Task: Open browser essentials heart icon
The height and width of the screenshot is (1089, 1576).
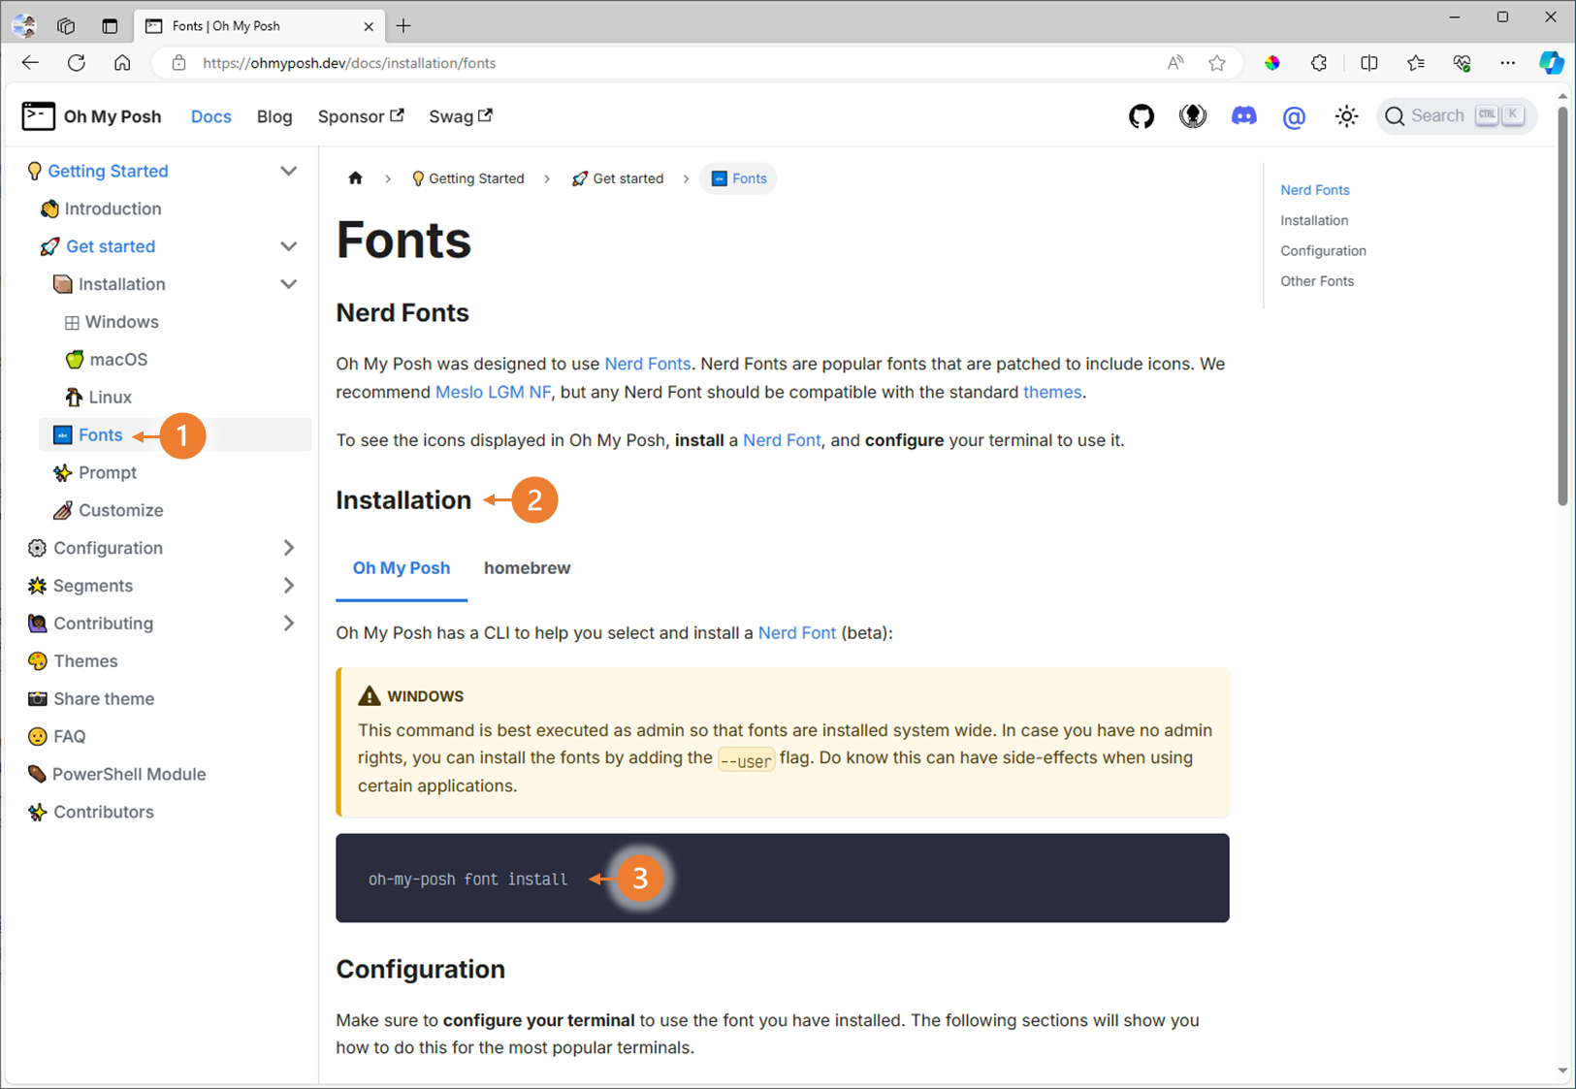Action: (x=1463, y=63)
